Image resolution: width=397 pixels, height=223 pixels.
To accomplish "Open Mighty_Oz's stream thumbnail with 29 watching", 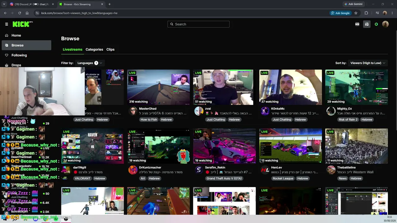I will (356, 87).
